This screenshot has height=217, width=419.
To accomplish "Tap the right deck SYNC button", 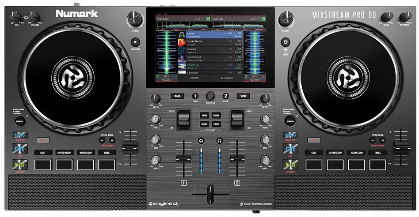I will (x=290, y=135).
